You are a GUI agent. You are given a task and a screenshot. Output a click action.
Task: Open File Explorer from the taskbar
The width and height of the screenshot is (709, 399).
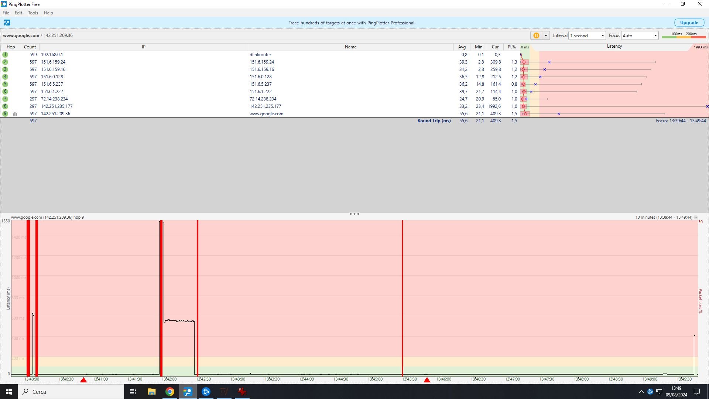151,392
